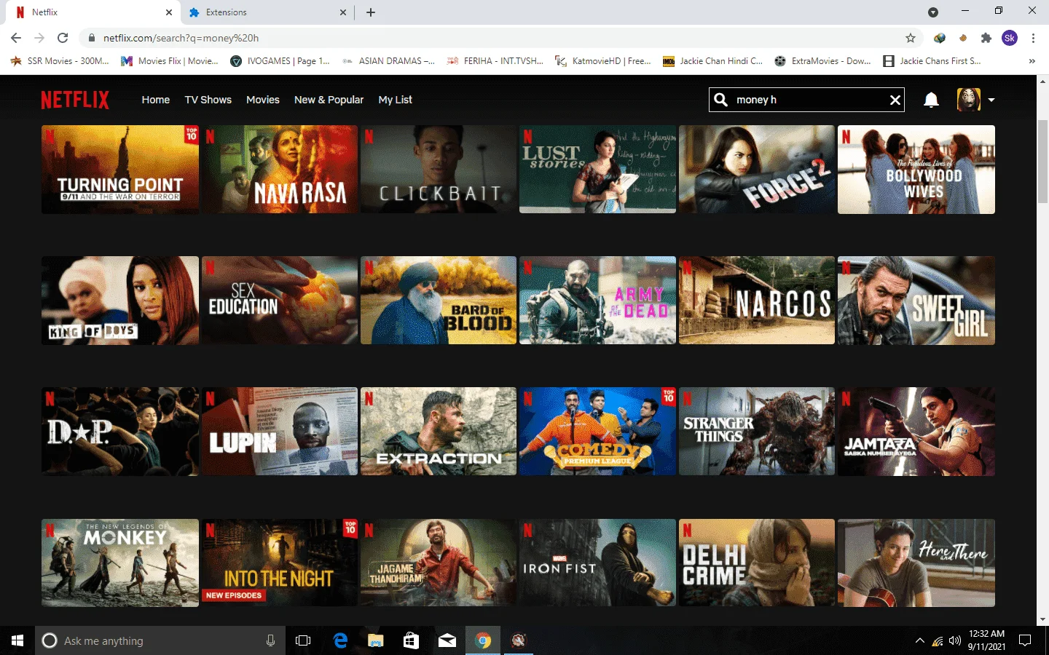This screenshot has width=1049, height=655.
Task: Launch Microsoft Edge from the taskbar
Action: (340, 640)
